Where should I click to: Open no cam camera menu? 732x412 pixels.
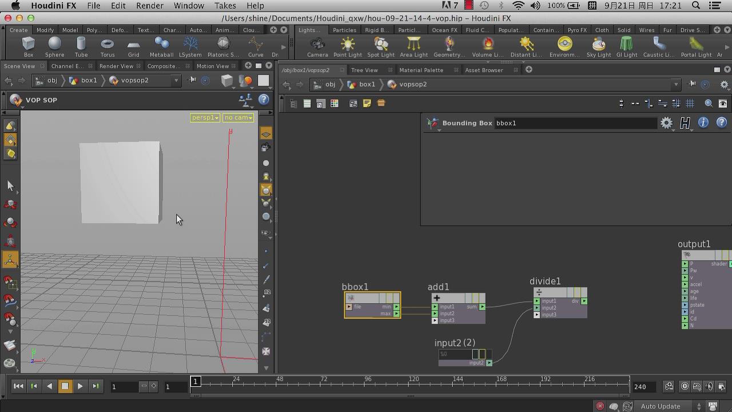238,117
